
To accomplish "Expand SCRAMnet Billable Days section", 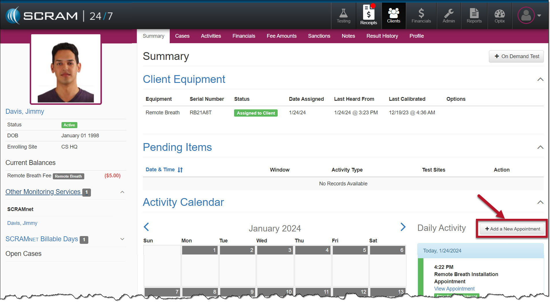I will [x=122, y=239].
